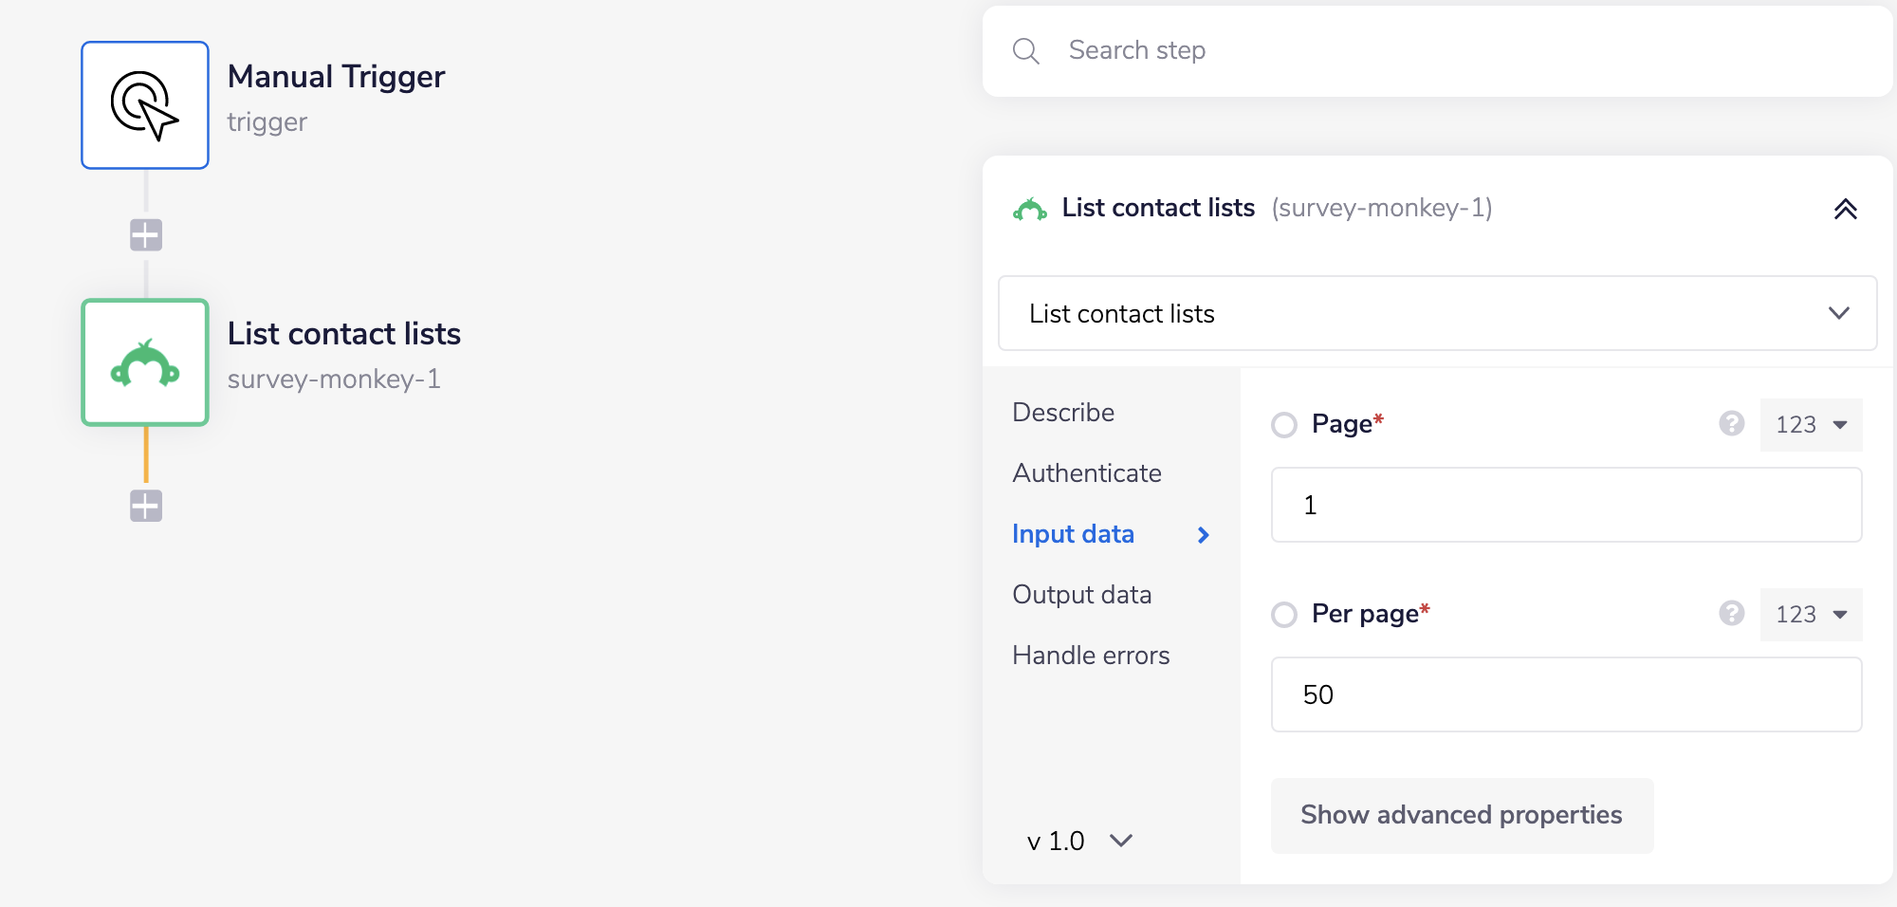Image resolution: width=1897 pixels, height=907 pixels.
Task: Click the help icon next to Page
Action: click(x=1732, y=425)
